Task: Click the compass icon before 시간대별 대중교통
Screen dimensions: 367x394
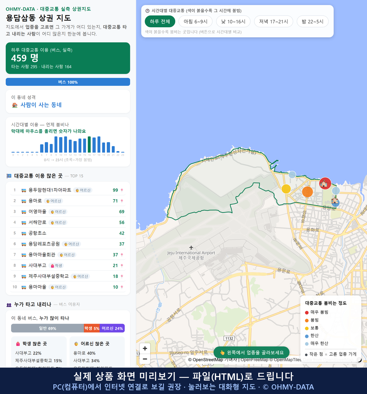Action: click(x=148, y=11)
